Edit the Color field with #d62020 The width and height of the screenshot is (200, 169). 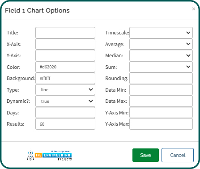click(x=65, y=67)
